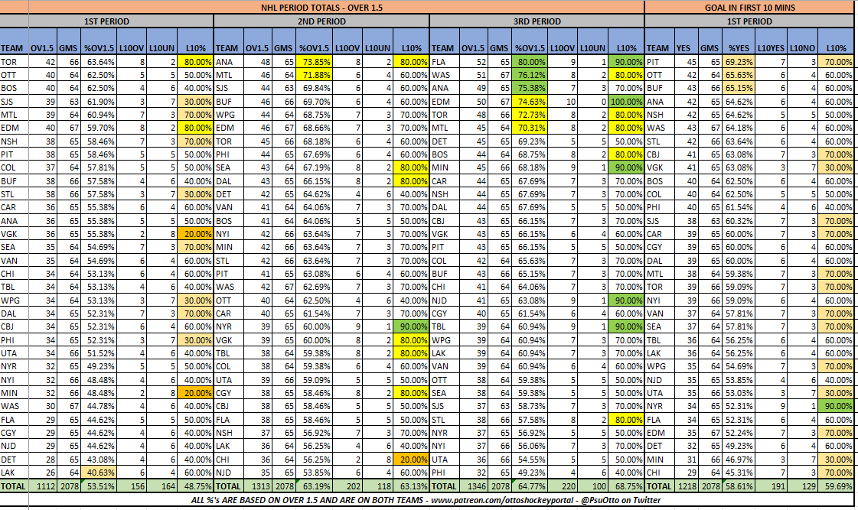Click the 63.13% cell in the total row

pyautogui.click(x=411, y=486)
